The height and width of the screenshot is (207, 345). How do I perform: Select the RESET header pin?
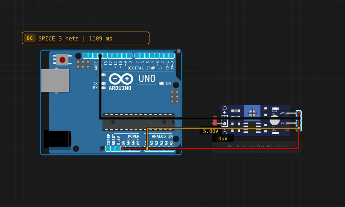[x=113, y=149]
